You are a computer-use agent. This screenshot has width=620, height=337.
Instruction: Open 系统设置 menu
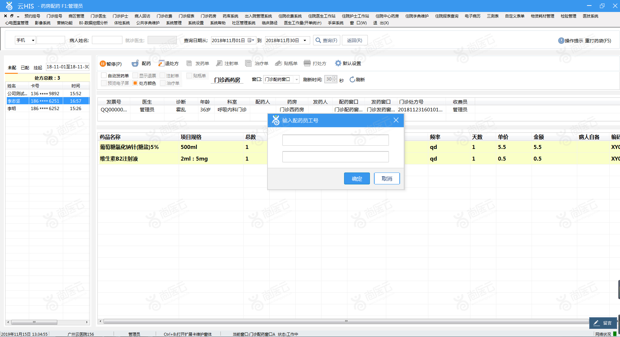[196, 23]
